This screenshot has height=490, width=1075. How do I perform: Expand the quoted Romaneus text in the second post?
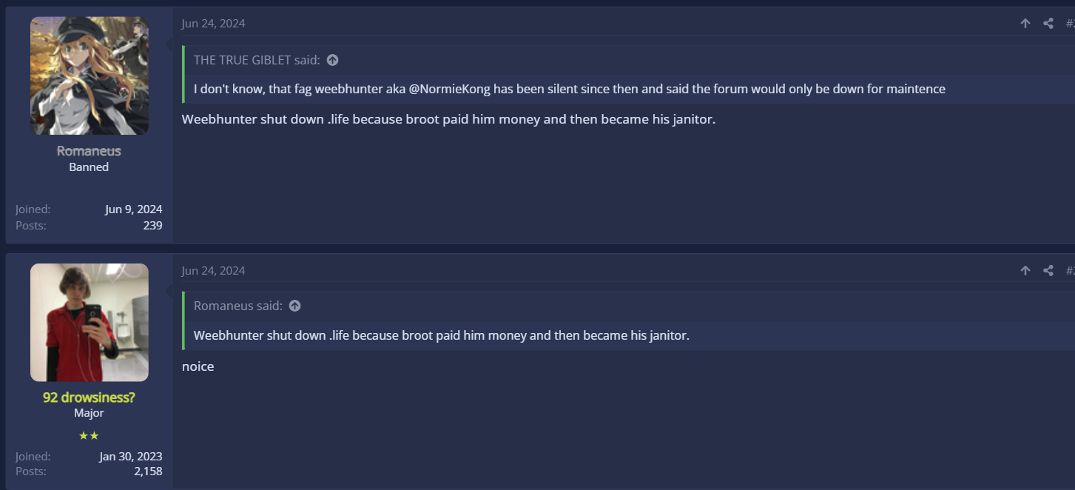(441, 335)
